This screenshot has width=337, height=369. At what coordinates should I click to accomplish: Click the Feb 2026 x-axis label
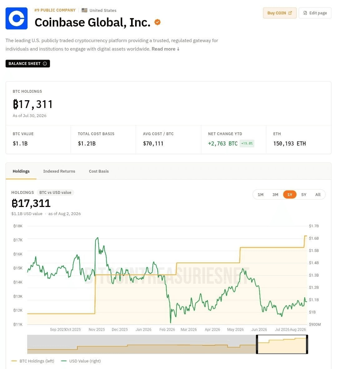167,329
